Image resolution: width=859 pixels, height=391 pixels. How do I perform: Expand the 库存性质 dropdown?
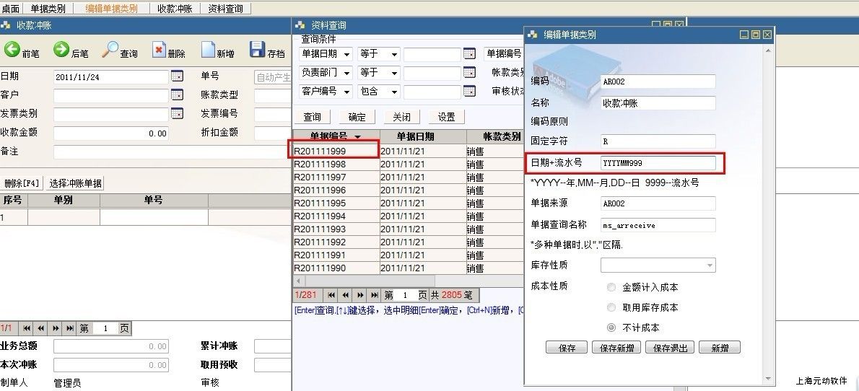point(710,265)
